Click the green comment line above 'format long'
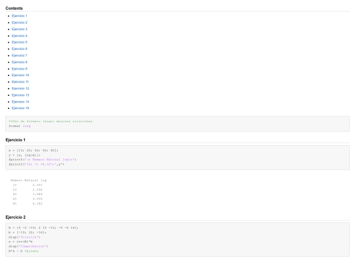Screen dimensions: 355x266 coord(51,122)
